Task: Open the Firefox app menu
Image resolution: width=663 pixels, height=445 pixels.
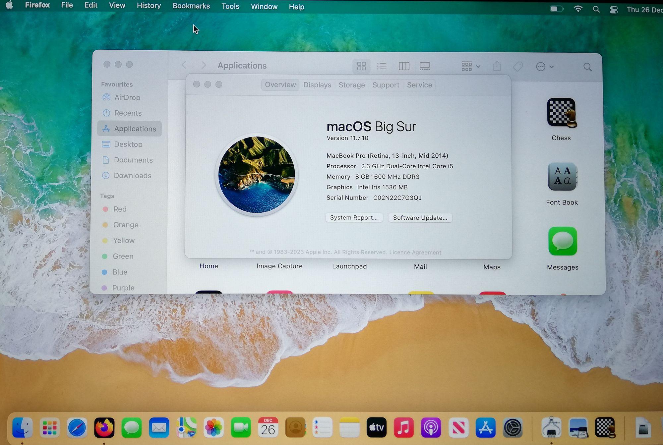Action: (37, 5)
